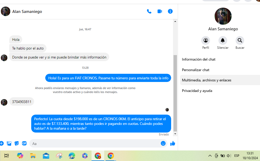Viewport: 260px width, 161px height.
Task: Click the "Donde se puede ver" message
Action: (59, 57)
